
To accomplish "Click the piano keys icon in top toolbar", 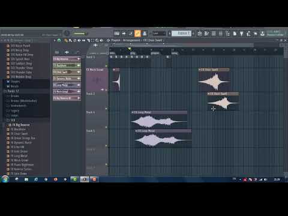I will (117, 34).
